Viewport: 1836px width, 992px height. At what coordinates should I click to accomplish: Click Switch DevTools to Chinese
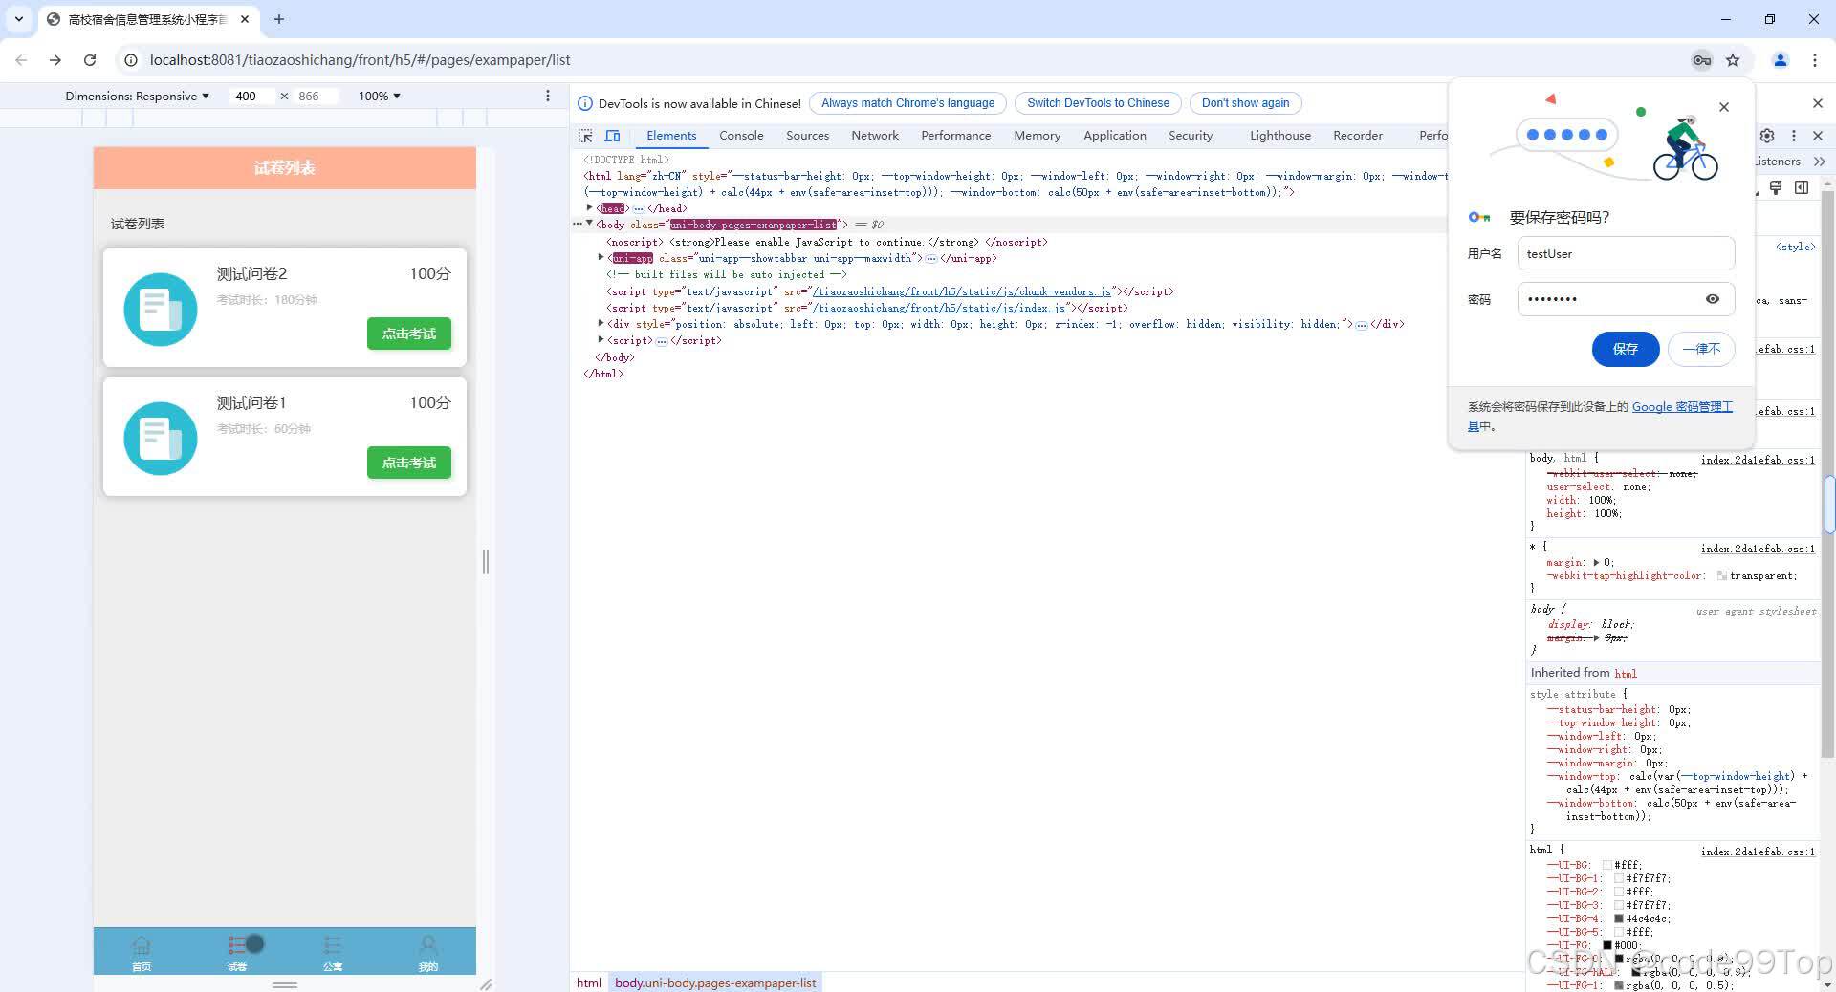coord(1098,103)
